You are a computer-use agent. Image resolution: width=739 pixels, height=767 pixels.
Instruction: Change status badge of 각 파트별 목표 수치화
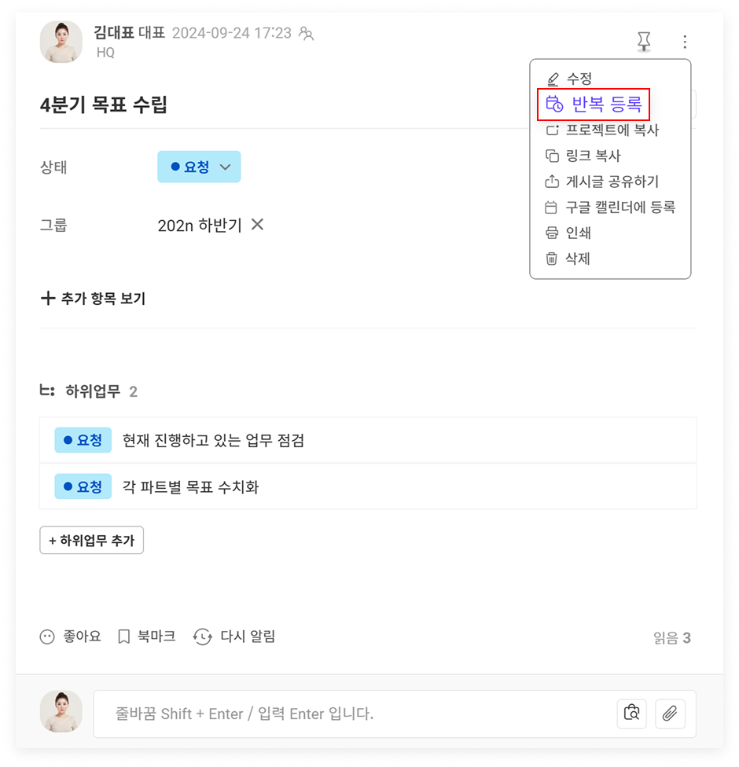(83, 486)
